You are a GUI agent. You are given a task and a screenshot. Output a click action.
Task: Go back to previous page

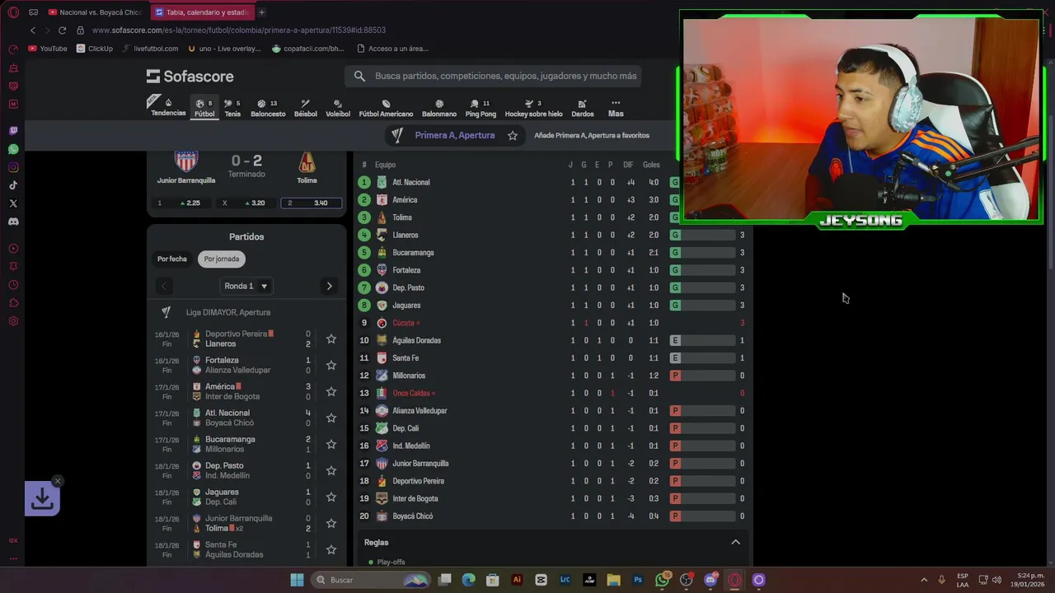point(33,30)
